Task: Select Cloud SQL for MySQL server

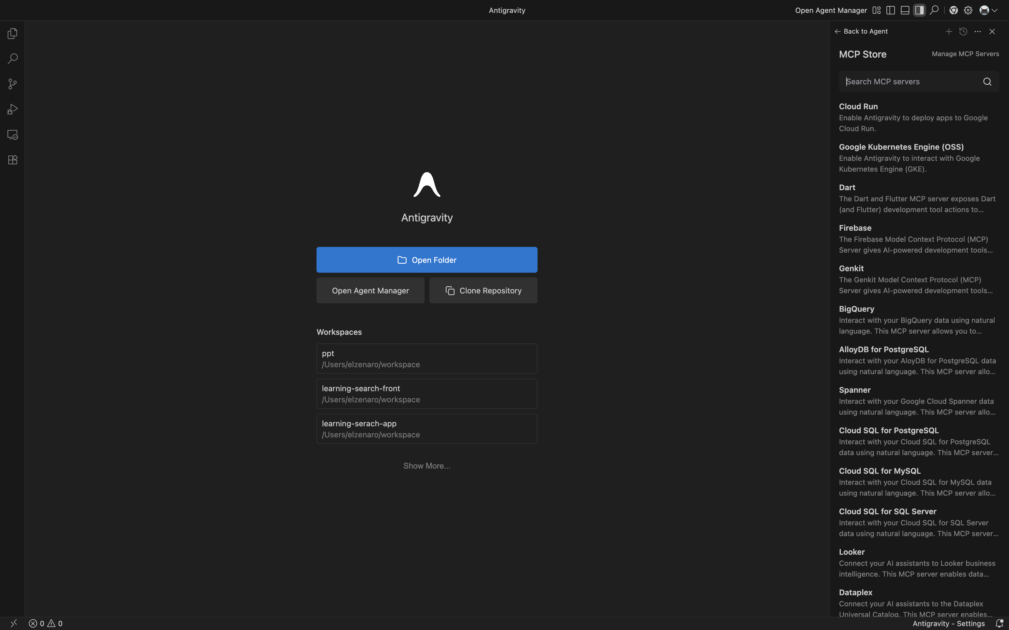Action: click(919, 482)
